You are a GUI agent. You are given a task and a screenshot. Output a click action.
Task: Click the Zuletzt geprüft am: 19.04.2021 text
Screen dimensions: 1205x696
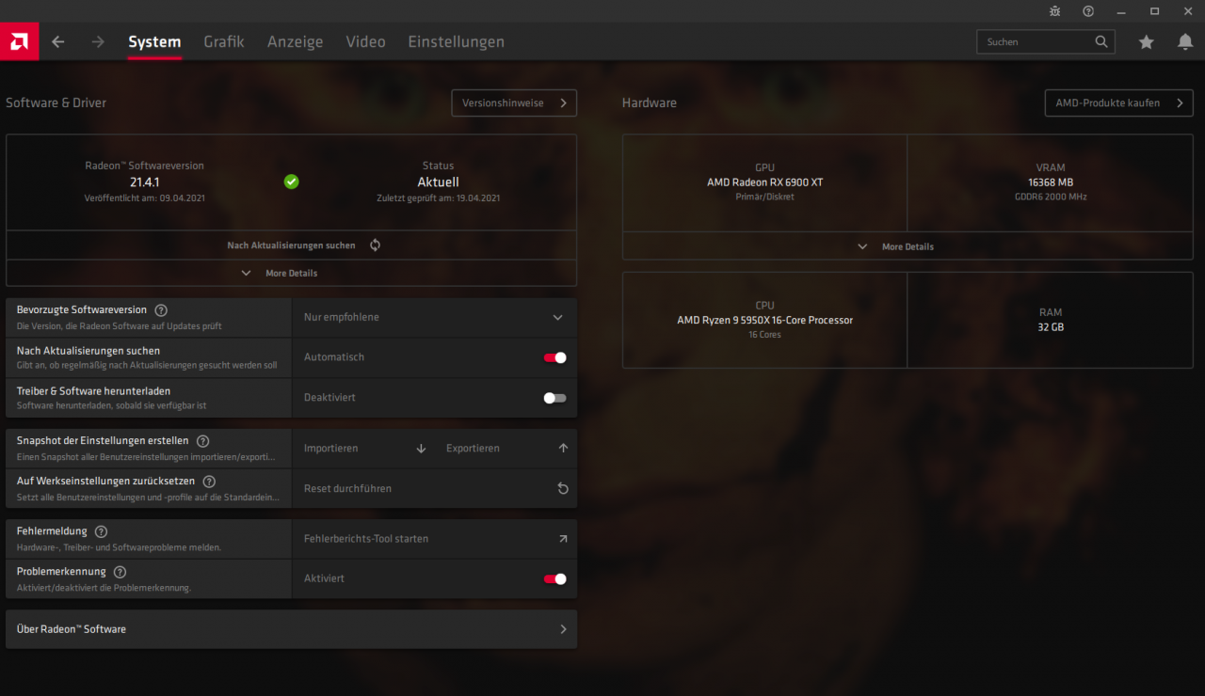point(438,198)
